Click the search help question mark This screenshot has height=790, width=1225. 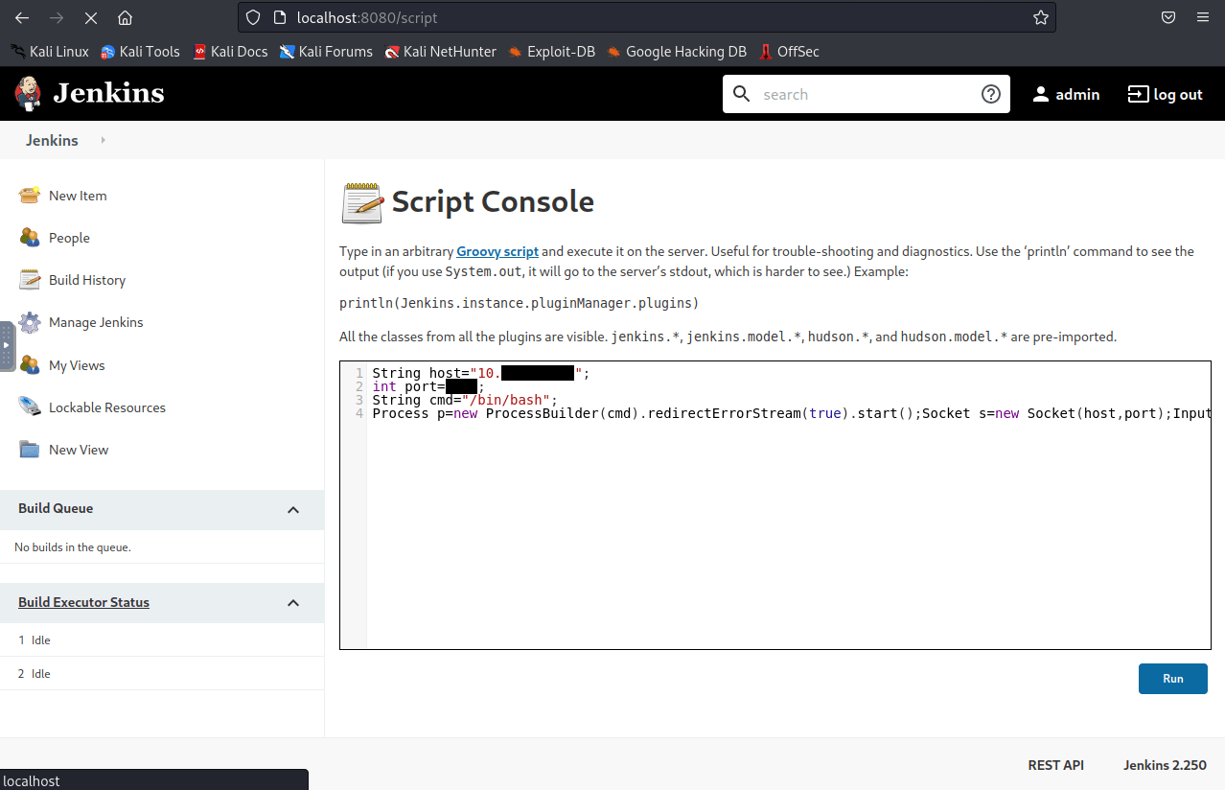click(991, 94)
